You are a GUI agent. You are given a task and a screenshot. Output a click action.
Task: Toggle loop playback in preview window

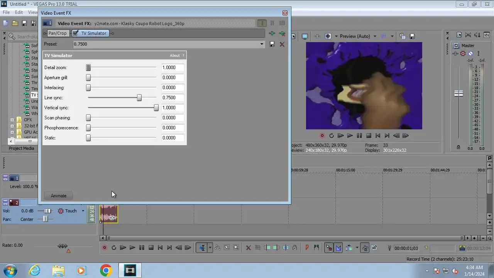point(332,136)
